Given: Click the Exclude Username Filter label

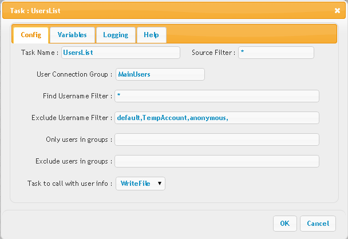Looking at the screenshot, I should point(72,118).
